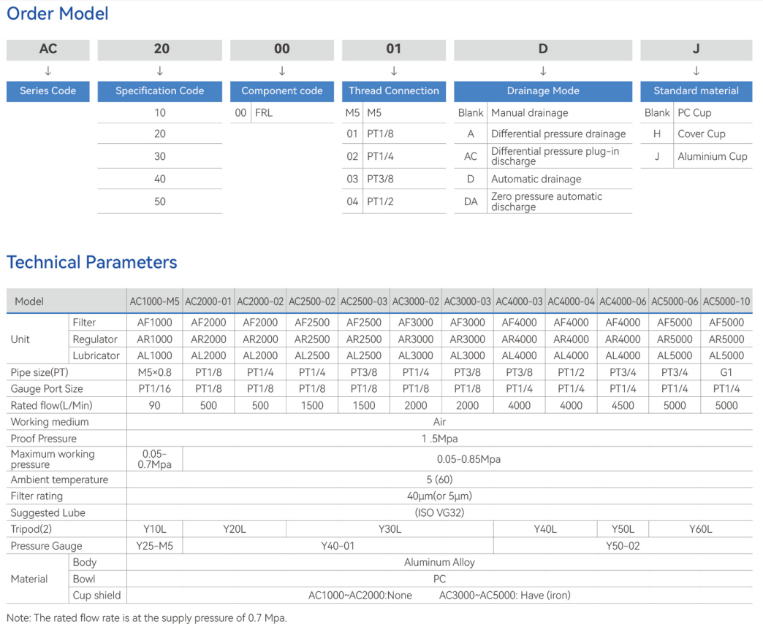The image size is (763, 627).
Task: Click the 'Ambient temperature' row label
Action: [59, 480]
